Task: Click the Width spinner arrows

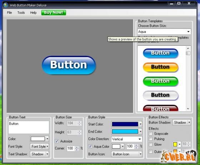Action: coord(79,123)
